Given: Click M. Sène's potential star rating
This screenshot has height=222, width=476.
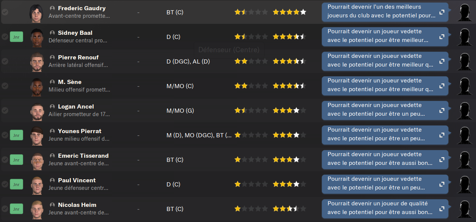Looking at the screenshot, I should [289, 86].
